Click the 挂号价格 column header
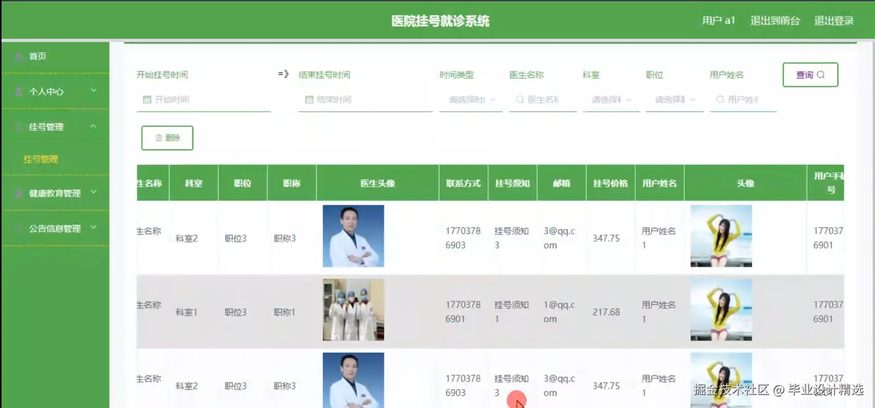The height and width of the screenshot is (408, 875). pyautogui.click(x=611, y=183)
